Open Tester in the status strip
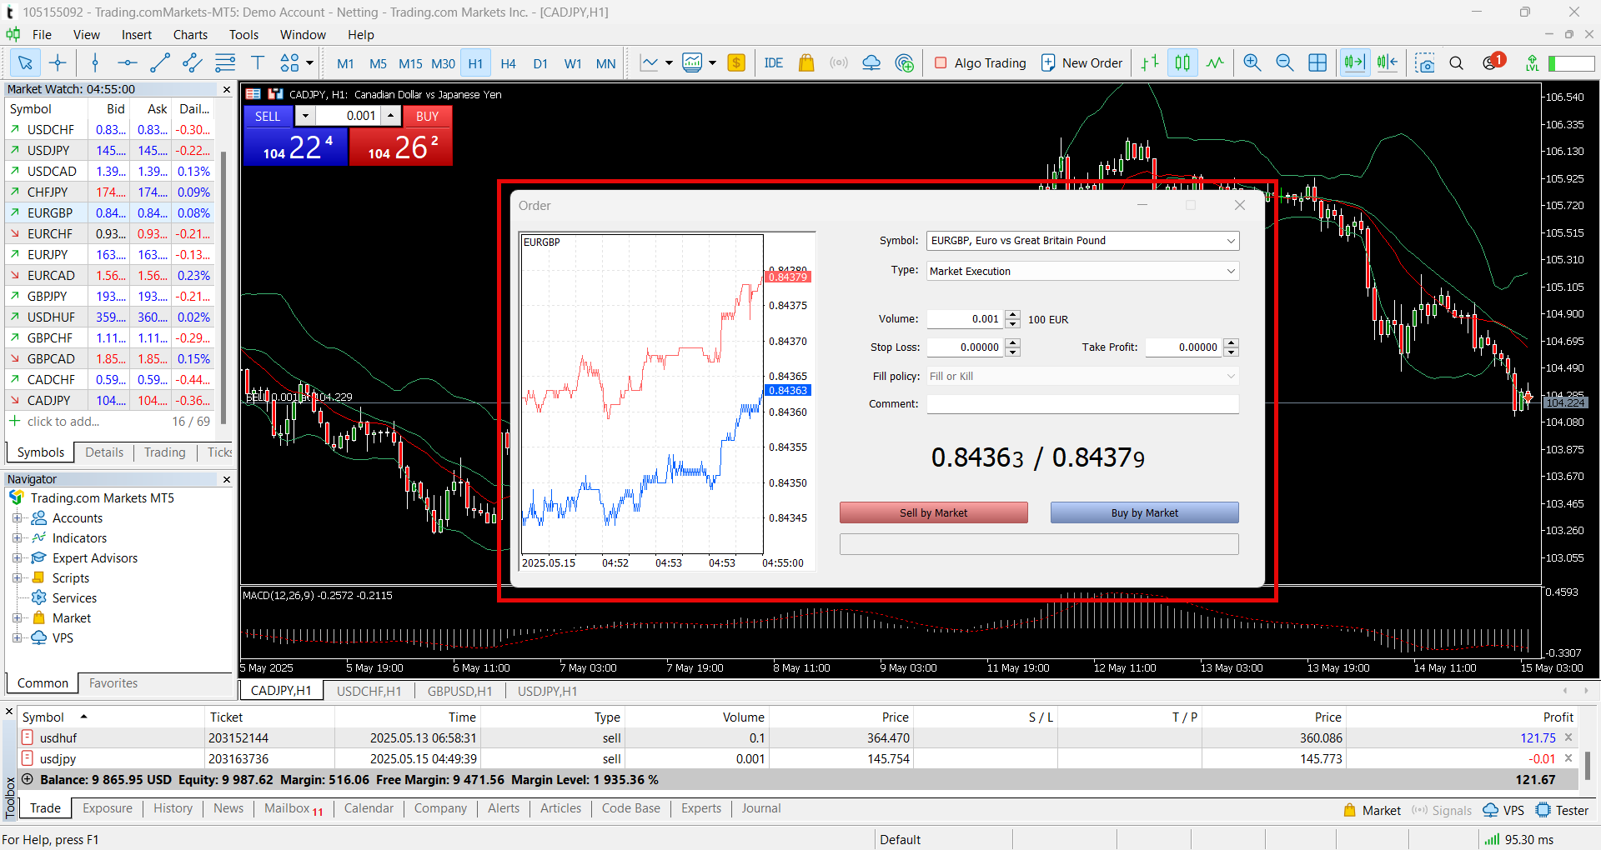This screenshot has height=850, width=1601. (x=1563, y=810)
